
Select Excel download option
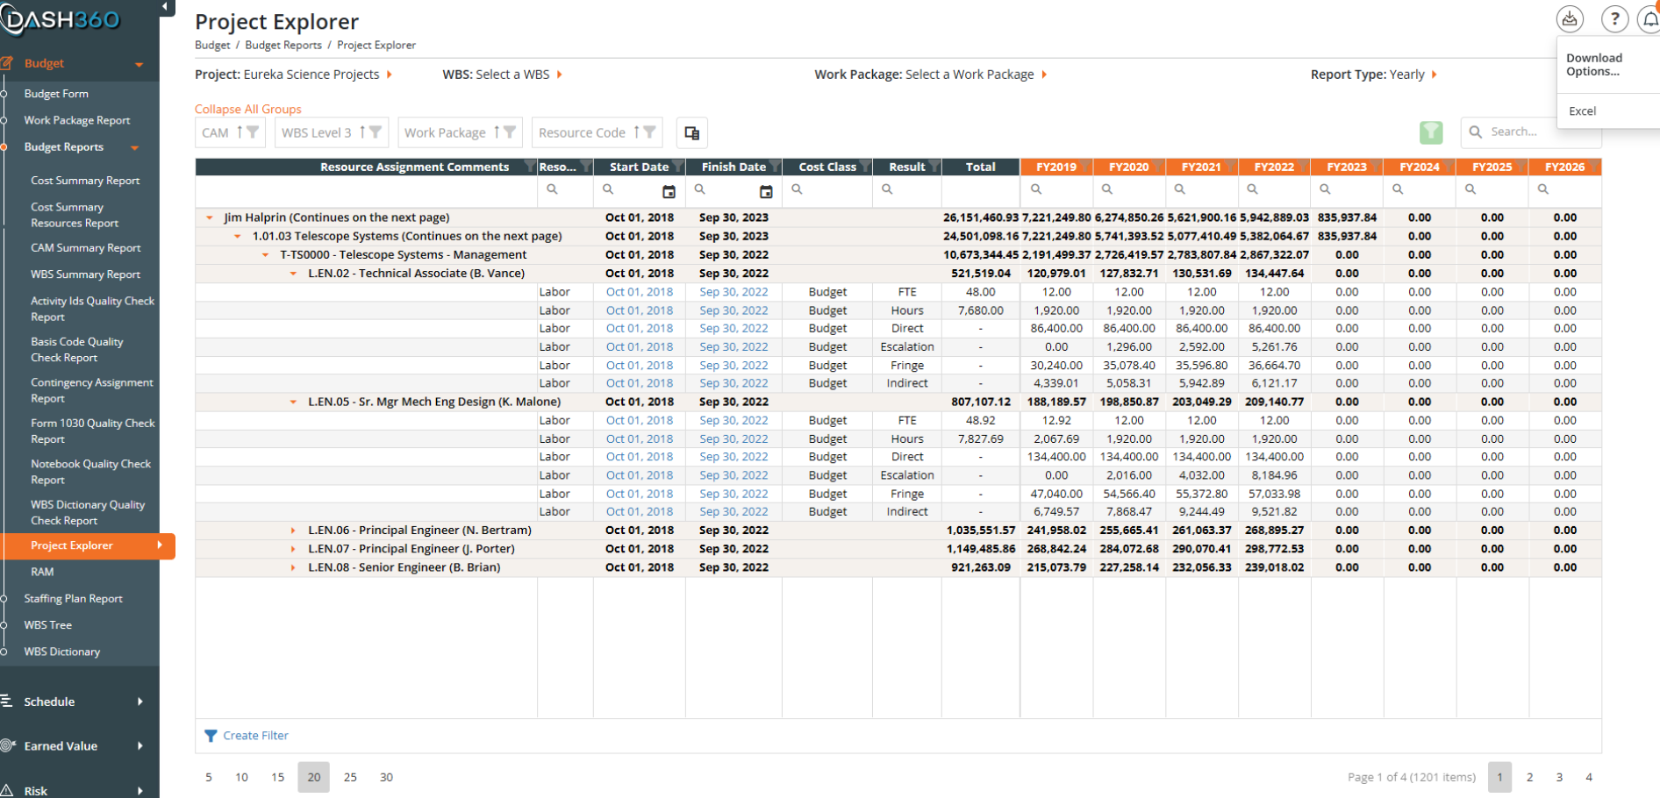pos(1583,111)
